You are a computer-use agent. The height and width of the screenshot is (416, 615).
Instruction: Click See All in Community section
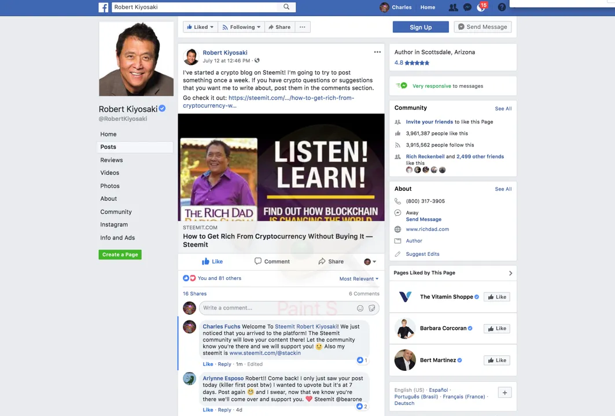tap(503, 109)
